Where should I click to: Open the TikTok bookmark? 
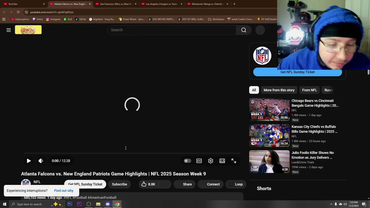pos(81,19)
